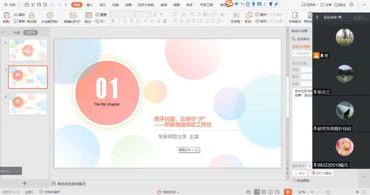370x195 pixels.
Task: Click the Cut (剪切) scissors icon
Action: 16,15
